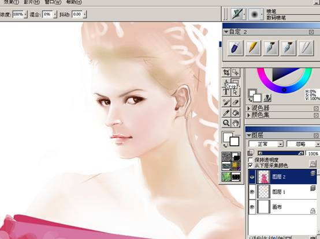Select the Grabber hand tool
Image resolution: width=320 pixels, height=239 pixels.
click(236, 123)
